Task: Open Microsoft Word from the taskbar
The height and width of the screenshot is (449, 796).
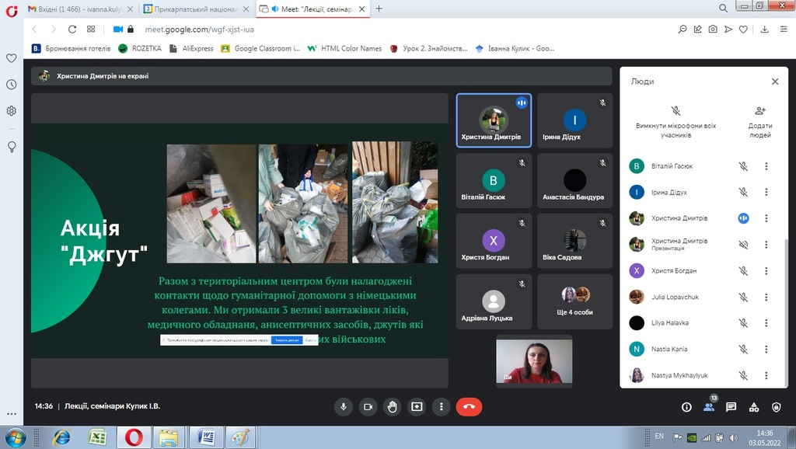Action: [206, 437]
